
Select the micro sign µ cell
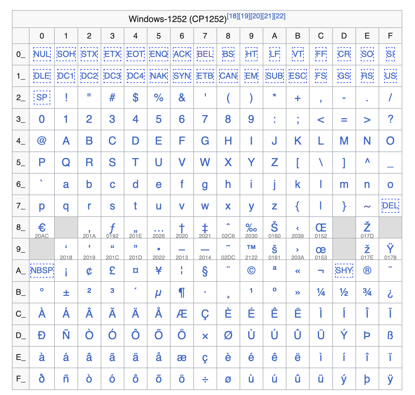point(159,292)
